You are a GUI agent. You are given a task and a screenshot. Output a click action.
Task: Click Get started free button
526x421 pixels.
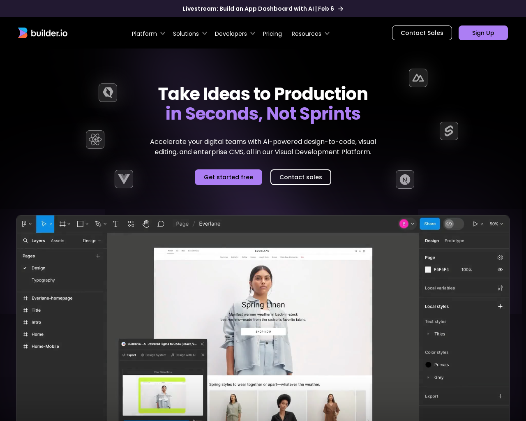228,177
